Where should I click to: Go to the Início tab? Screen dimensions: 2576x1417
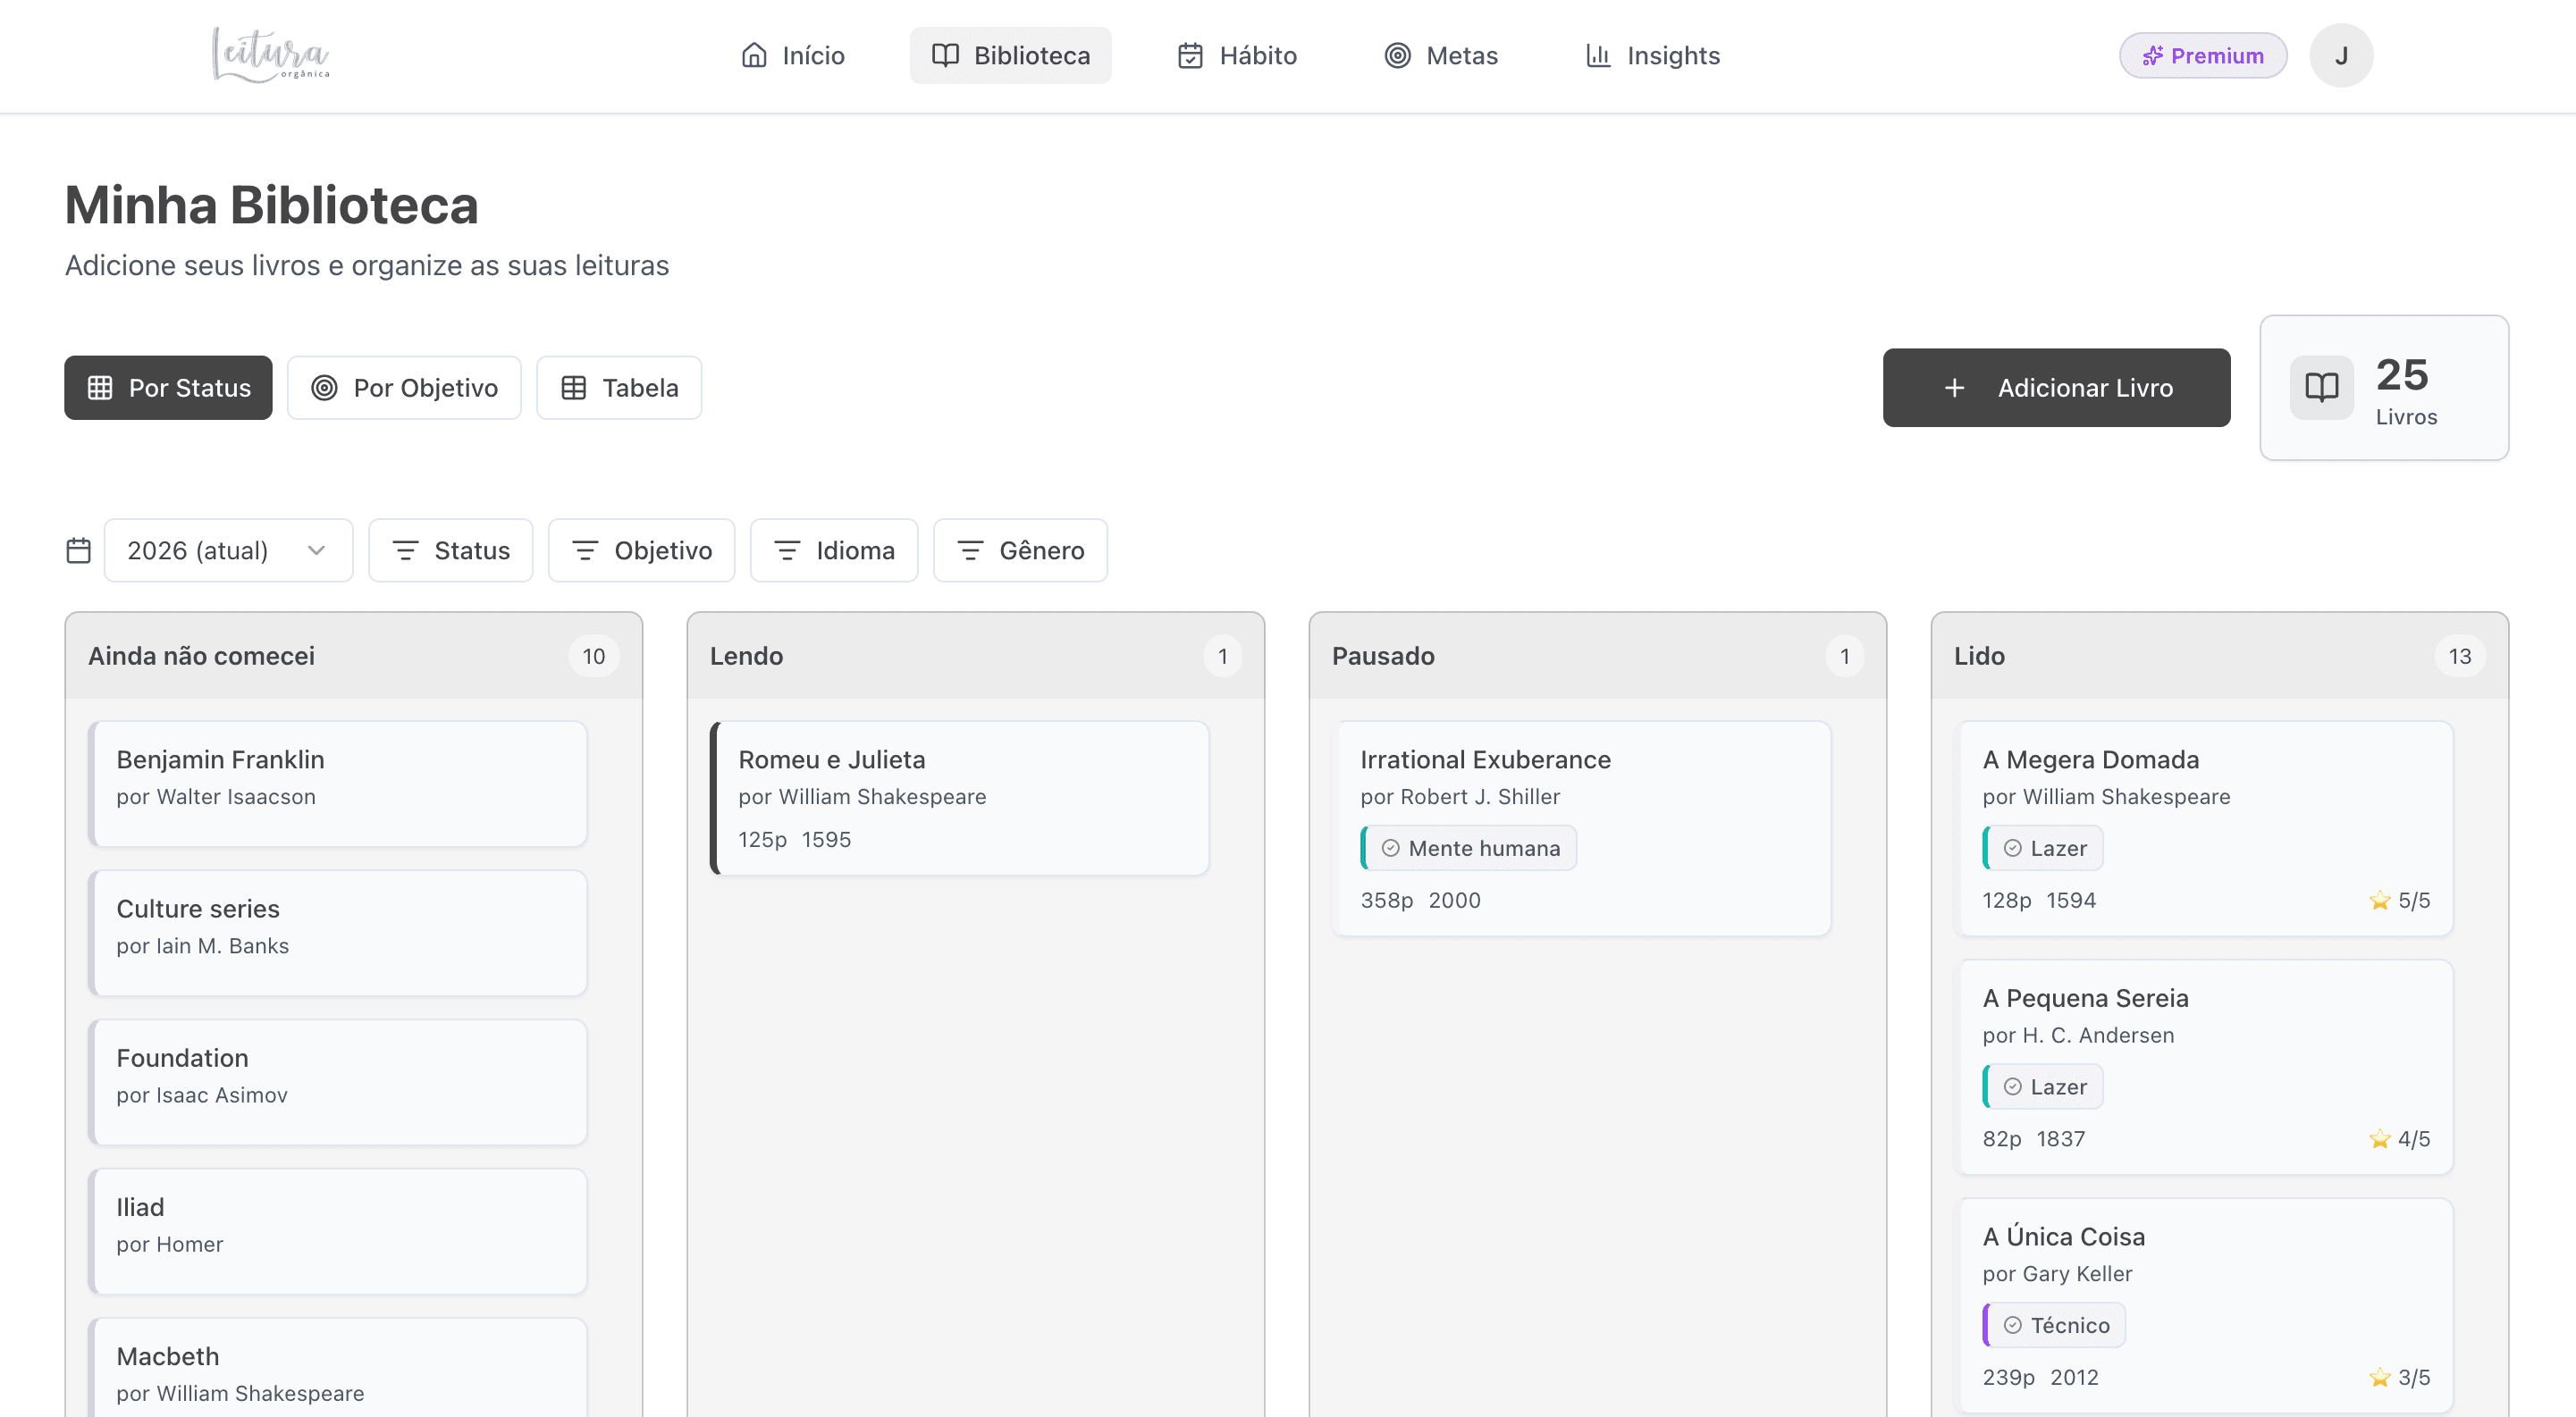click(x=793, y=55)
